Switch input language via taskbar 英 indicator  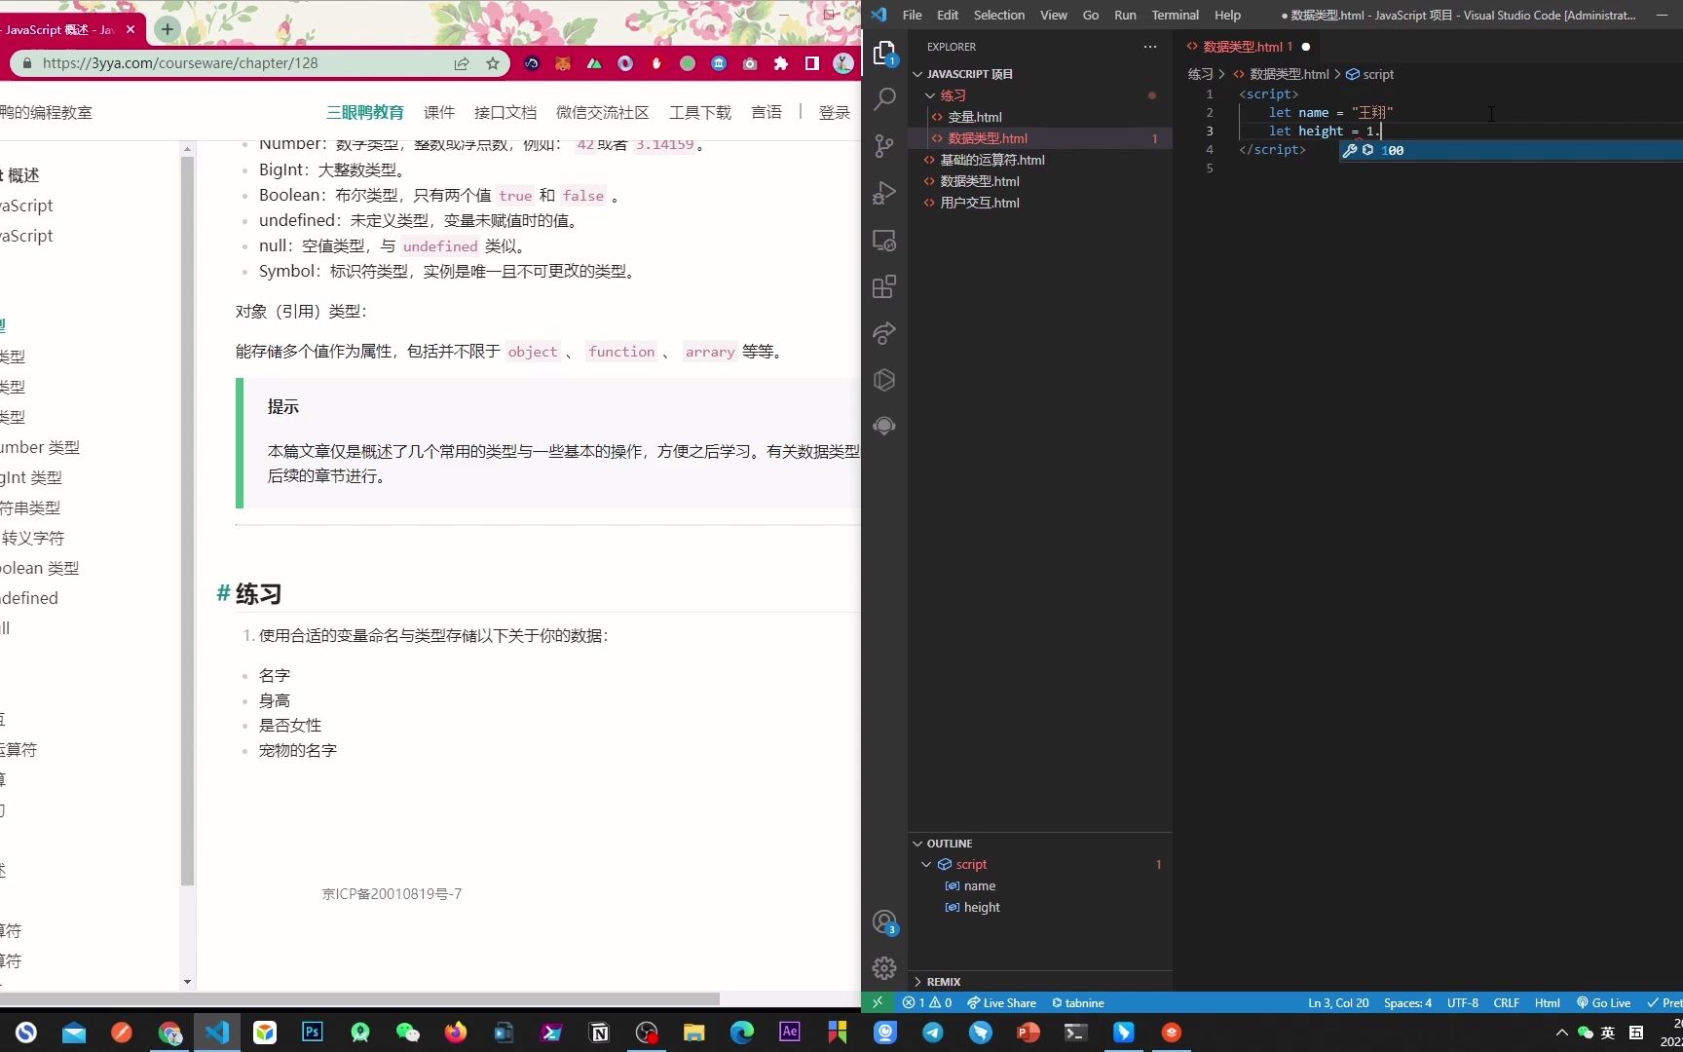[x=1608, y=1033]
